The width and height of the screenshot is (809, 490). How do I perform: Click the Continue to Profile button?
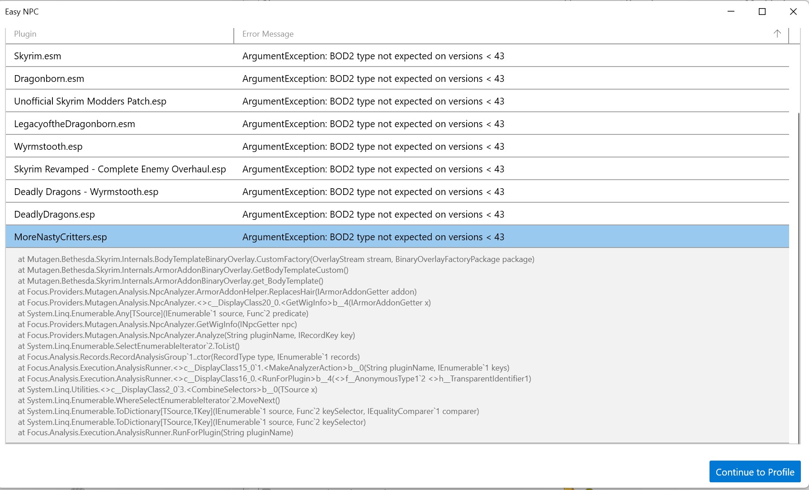point(755,471)
